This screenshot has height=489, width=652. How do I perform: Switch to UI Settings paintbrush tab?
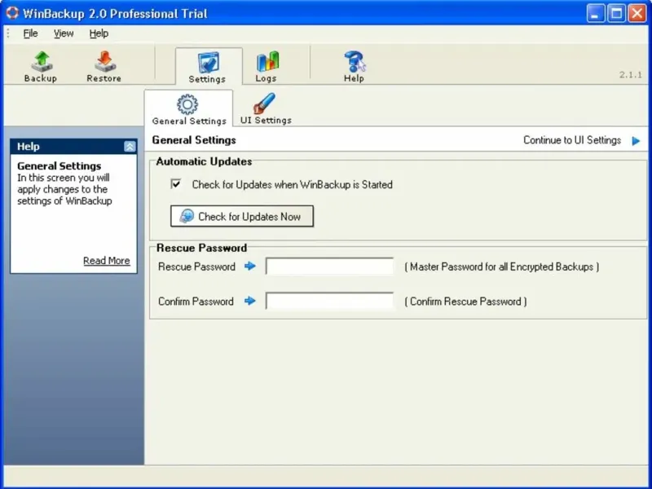tap(266, 109)
